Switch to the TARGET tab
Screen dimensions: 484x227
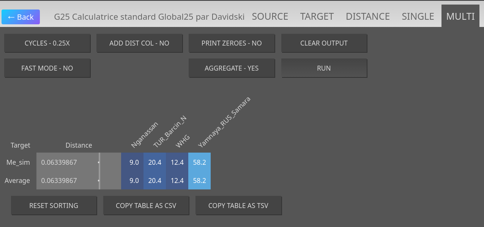pos(317,16)
